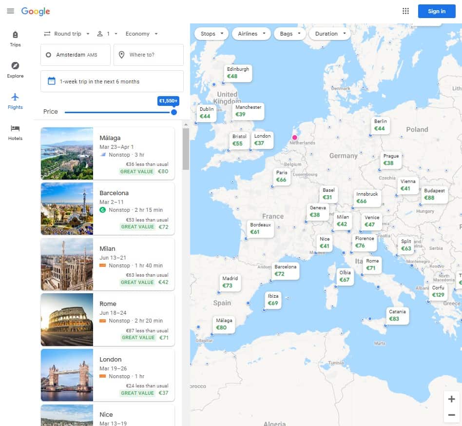Click the Milan €42 map marker
The width and height of the screenshot is (462, 426).
(343, 221)
